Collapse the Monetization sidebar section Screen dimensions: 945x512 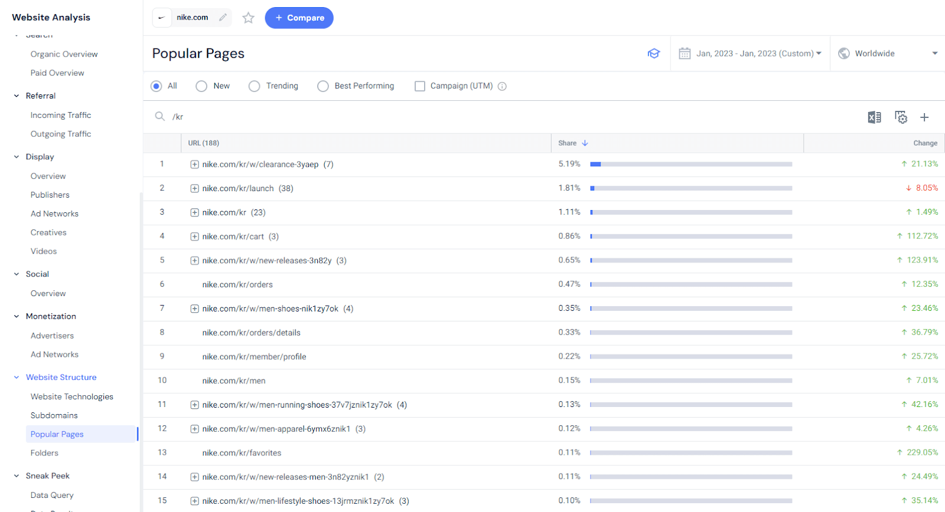point(17,316)
